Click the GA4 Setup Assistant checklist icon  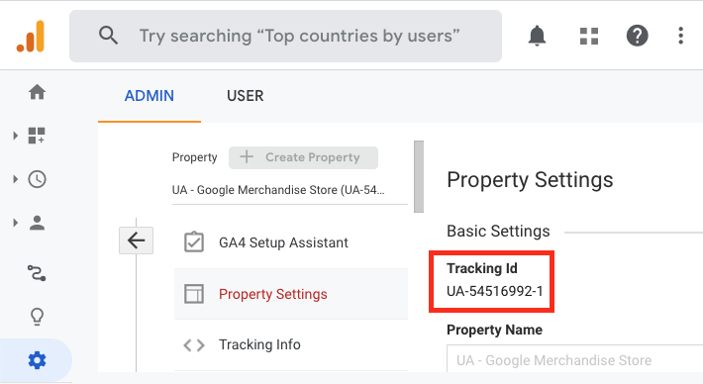click(194, 242)
